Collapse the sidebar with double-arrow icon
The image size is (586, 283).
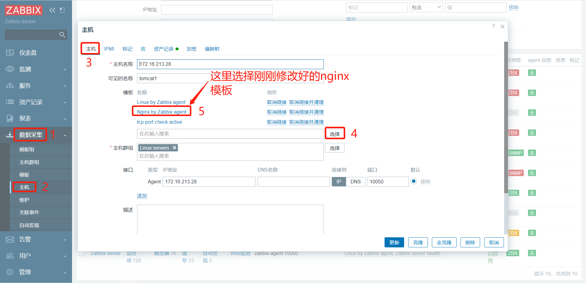click(x=52, y=10)
